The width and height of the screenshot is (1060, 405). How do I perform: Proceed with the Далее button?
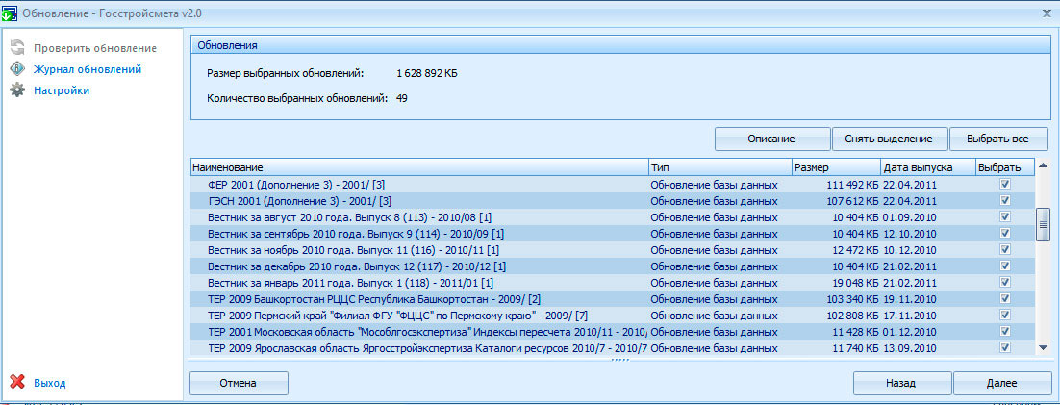(x=1001, y=383)
